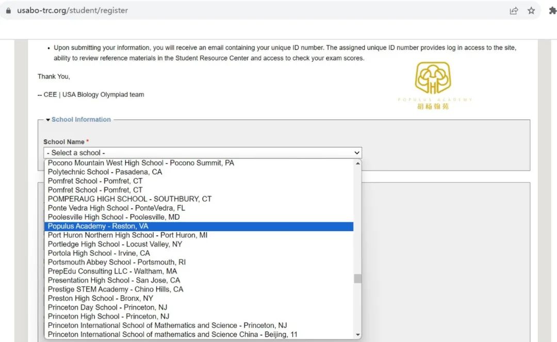
Task: Choose Pocono Mountain West High School
Action: [x=199, y=163]
